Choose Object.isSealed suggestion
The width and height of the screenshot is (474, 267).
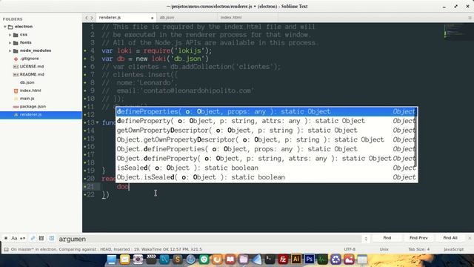coord(266,177)
